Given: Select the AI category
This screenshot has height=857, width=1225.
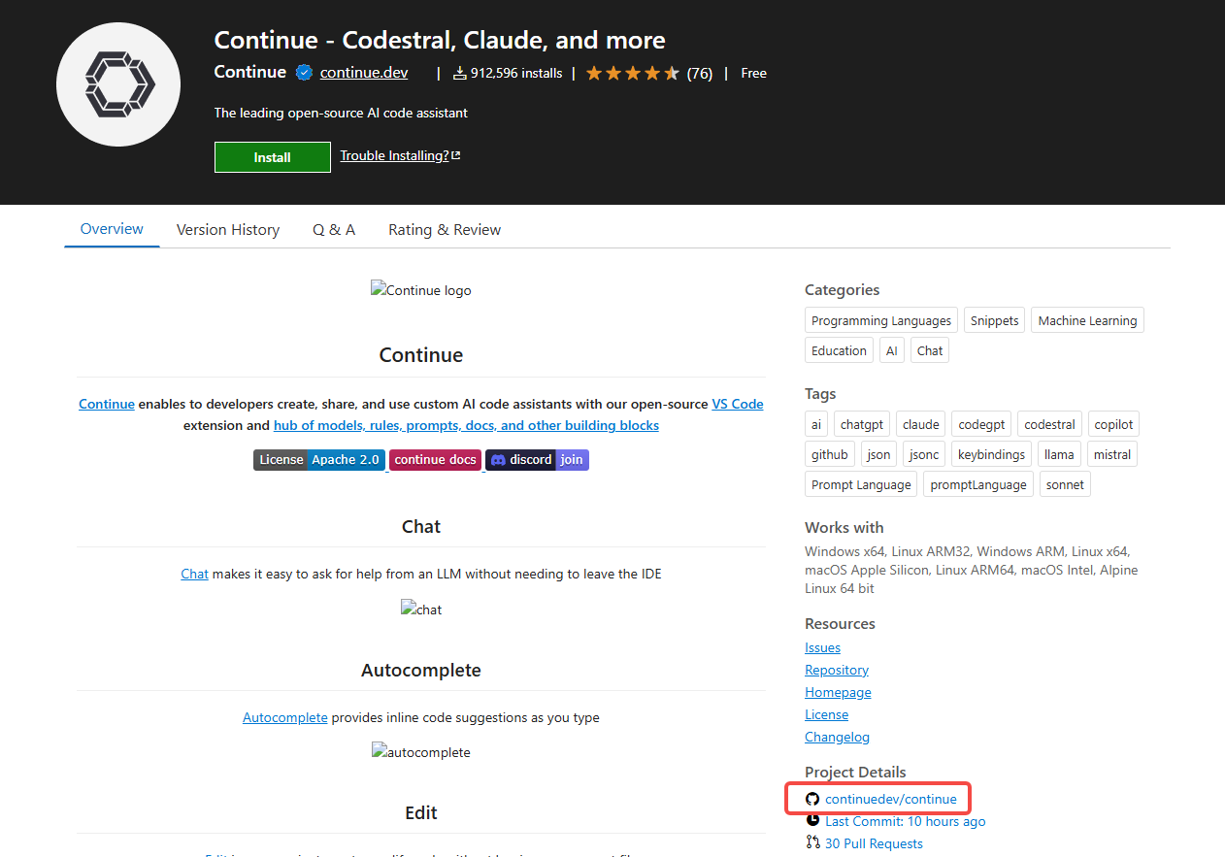Looking at the screenshot, I should [891, 351].
